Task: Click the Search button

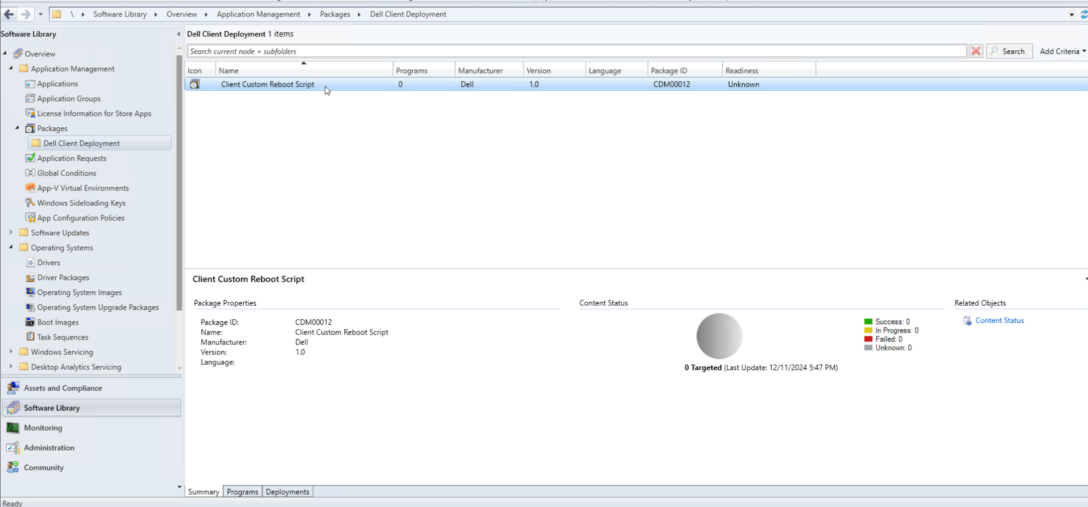Action: 1009,51
